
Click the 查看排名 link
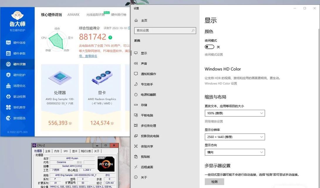[x=91, y=56]
